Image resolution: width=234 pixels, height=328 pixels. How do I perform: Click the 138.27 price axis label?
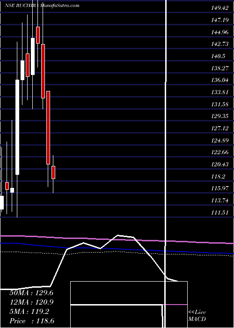coord(220,68)
